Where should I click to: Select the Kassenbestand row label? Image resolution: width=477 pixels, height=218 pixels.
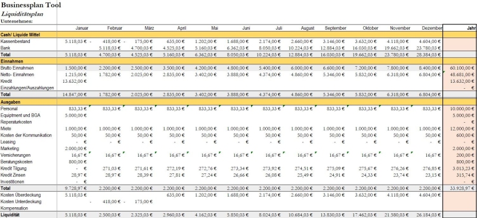pyautogui.click(x=16, y=41)
